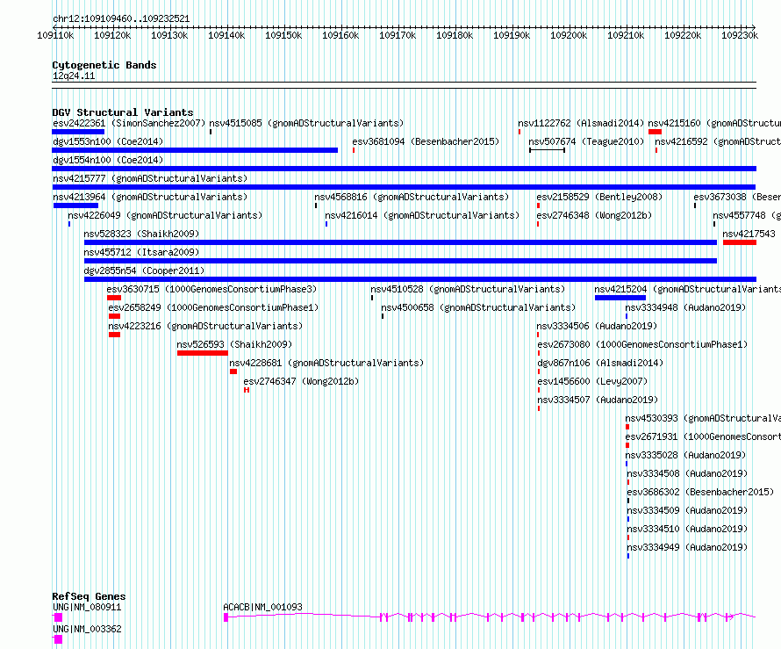Image resolution: width=781 pixels, height=649 pixels.
Task: Select dgv867n106 (Alsmadi2014) label
Action: coord(600,363)
